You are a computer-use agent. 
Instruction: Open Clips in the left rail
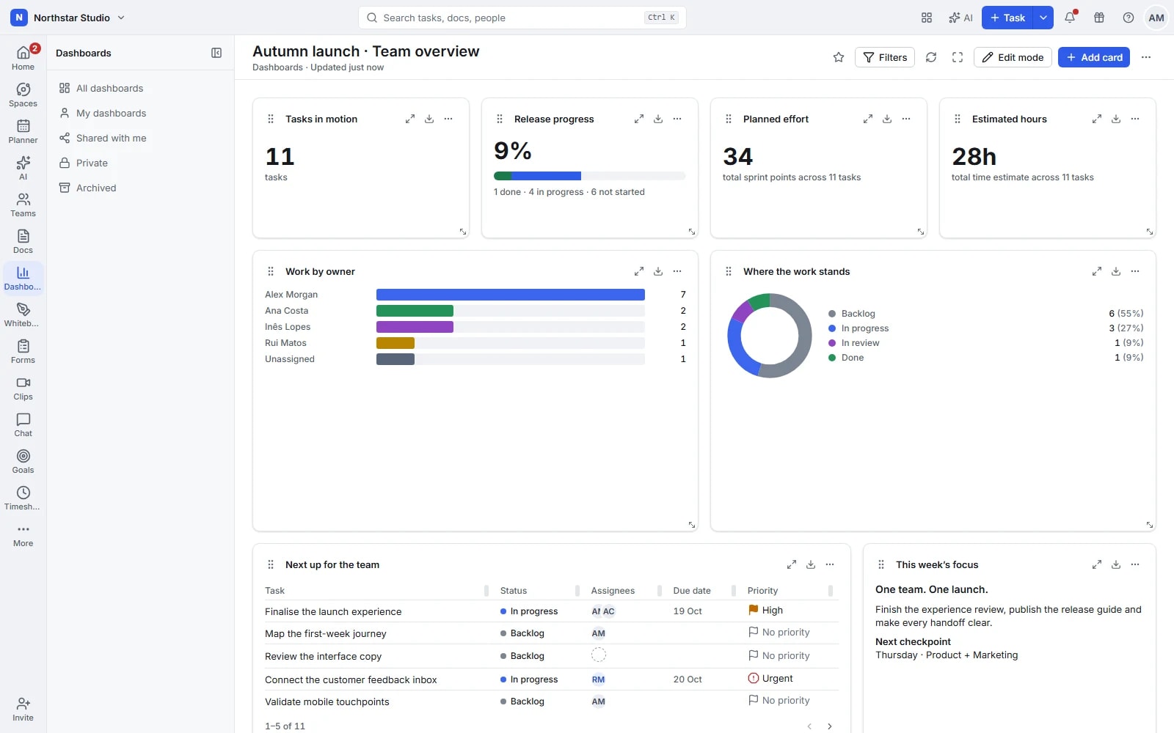pos(23,388)
